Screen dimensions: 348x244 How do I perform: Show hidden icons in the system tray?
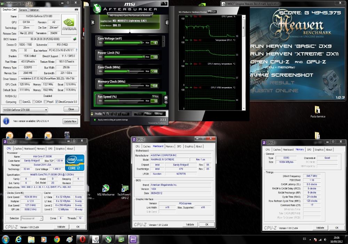[x=310, y=239]
